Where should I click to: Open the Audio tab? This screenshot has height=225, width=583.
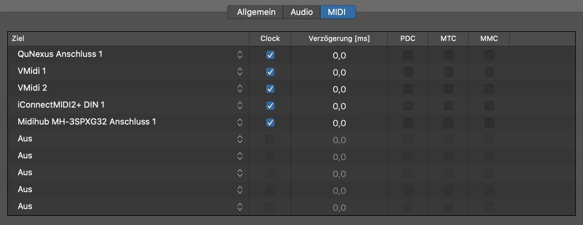(302, 12)
